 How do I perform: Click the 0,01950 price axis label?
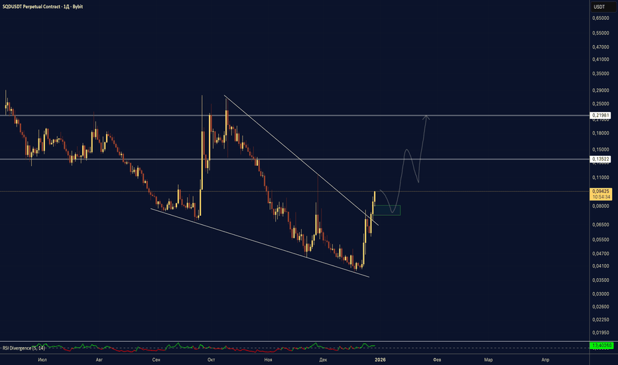600,332
